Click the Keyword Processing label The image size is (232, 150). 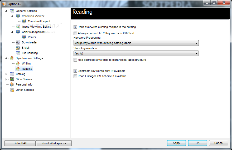(87, 38)
